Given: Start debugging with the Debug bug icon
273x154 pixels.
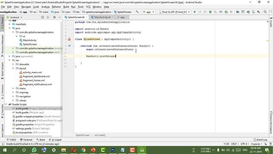Looking at the screenshot, I should (210, 12).
